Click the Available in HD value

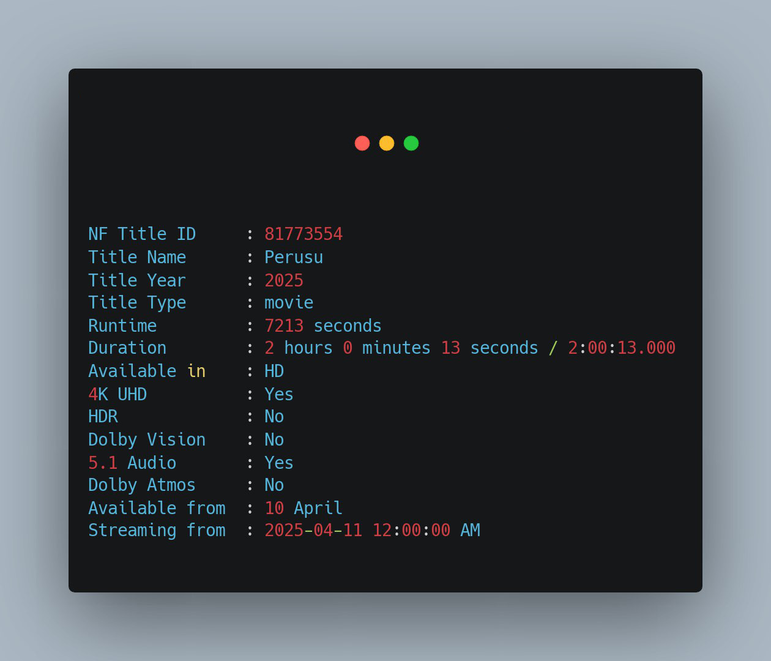[274, 371]
